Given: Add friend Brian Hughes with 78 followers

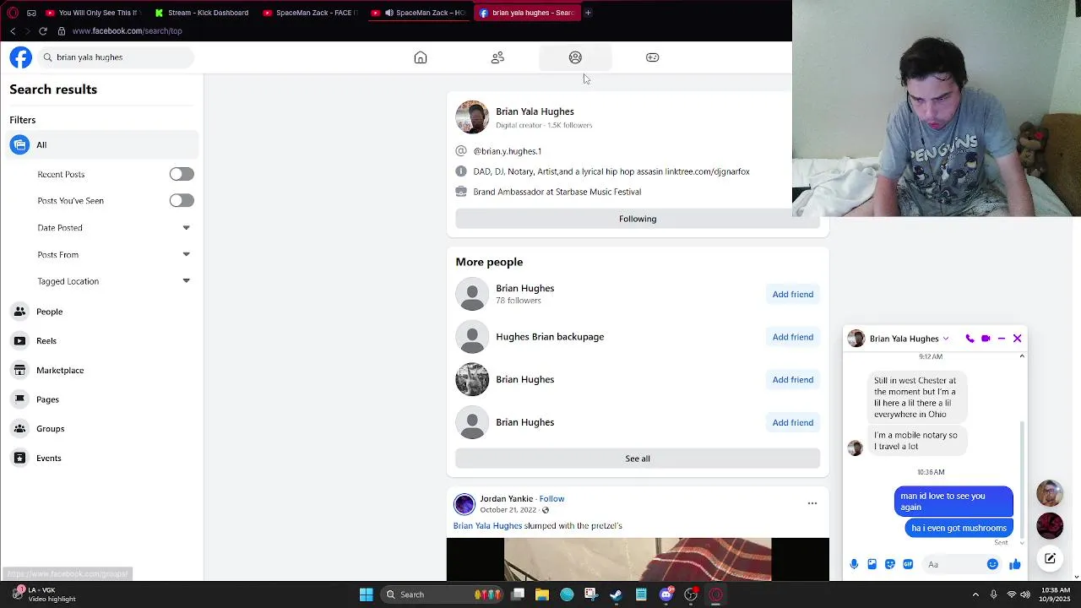Looking at the screenshot, I should pos(792,294).
